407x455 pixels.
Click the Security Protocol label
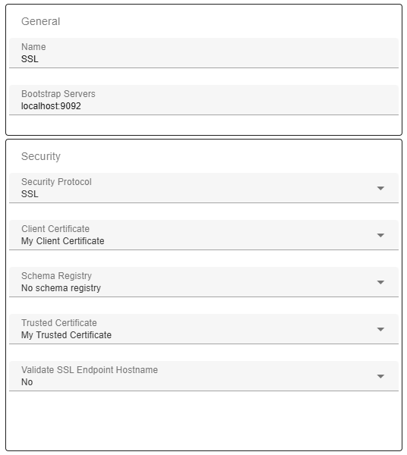pyautogui.click(x=56, y=182)
